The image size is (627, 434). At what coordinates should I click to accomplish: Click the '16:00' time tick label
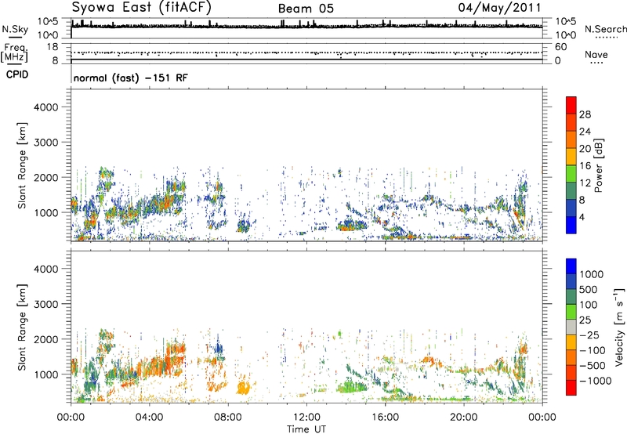point(385,418)
